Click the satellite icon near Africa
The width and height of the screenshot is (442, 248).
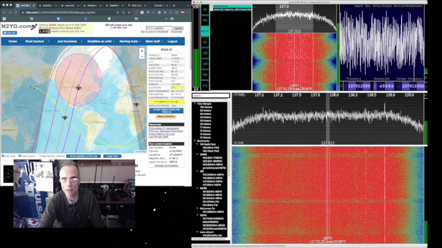click(x=136, y=104)
